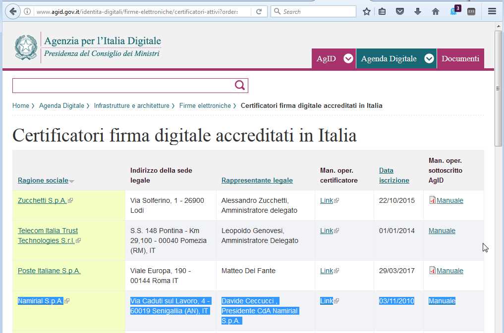Screen dimensions: 504x333
Task: Toggle sort arrow next to Ragione sociale
Action: click(x=72, y=181)
